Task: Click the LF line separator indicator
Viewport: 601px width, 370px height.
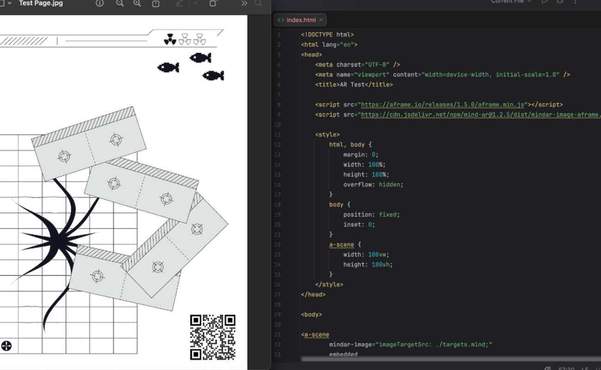Action: pos(584,369)
